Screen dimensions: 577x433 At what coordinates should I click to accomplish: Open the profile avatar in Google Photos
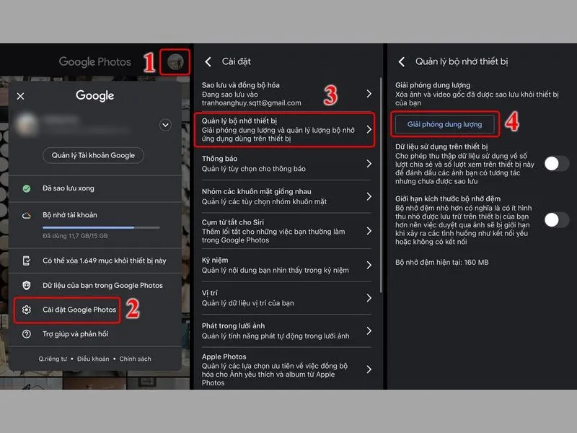pyautogui.click(x=175, y=62)
